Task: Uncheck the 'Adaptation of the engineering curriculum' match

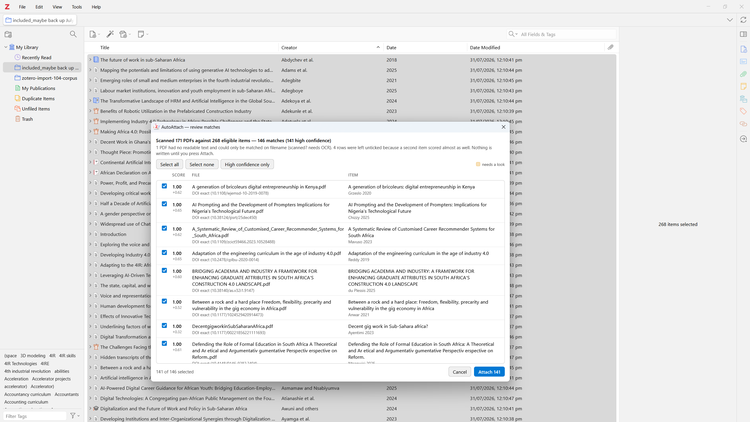Action: [x=164, y=253]
